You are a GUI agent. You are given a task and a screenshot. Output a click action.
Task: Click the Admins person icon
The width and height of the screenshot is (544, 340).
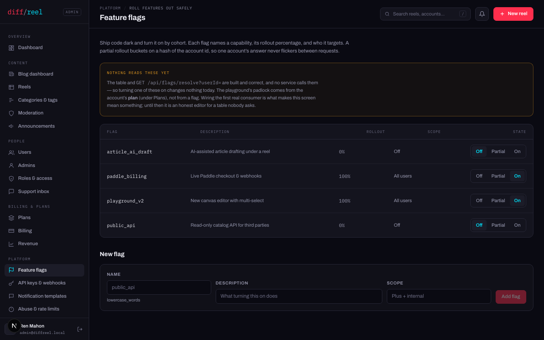[11, 165]
